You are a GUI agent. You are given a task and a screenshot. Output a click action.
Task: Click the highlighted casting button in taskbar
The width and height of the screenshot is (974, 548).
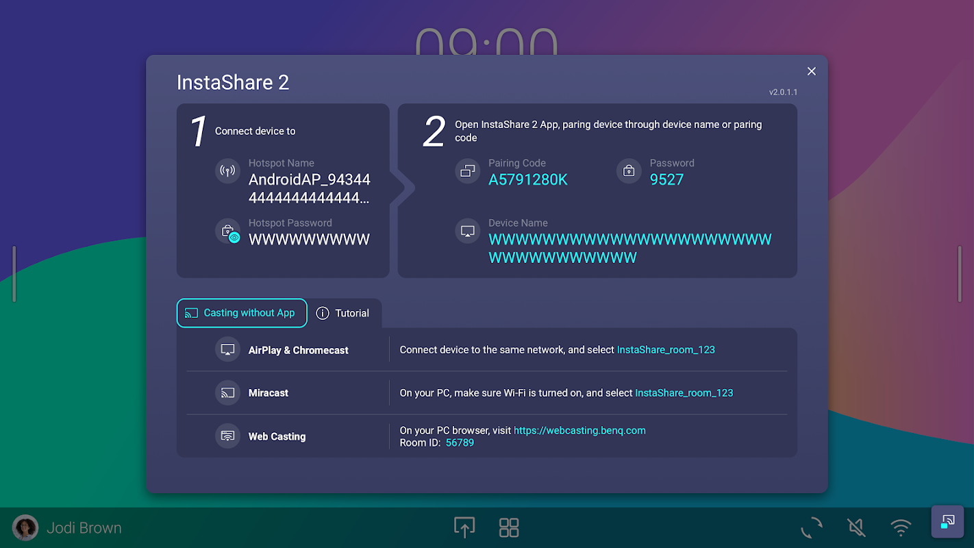pyautogui.click(x=947, y=522)
